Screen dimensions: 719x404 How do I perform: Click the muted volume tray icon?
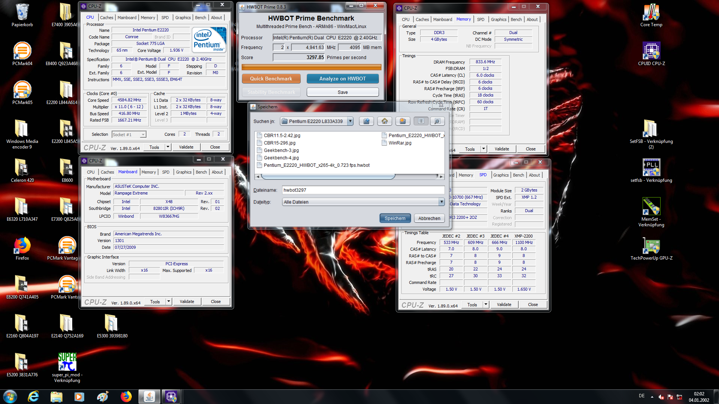tap(661, 397)
